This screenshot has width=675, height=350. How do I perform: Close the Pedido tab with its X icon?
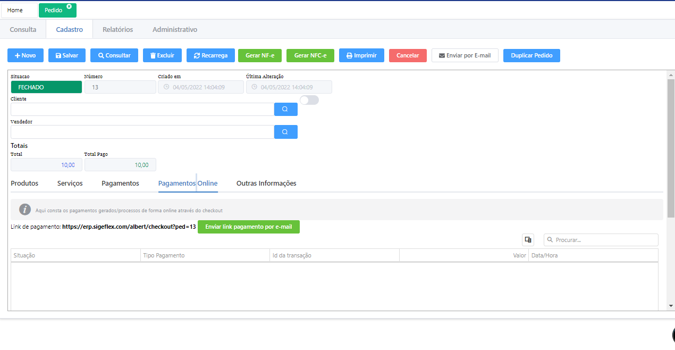[x=69, y=6]
